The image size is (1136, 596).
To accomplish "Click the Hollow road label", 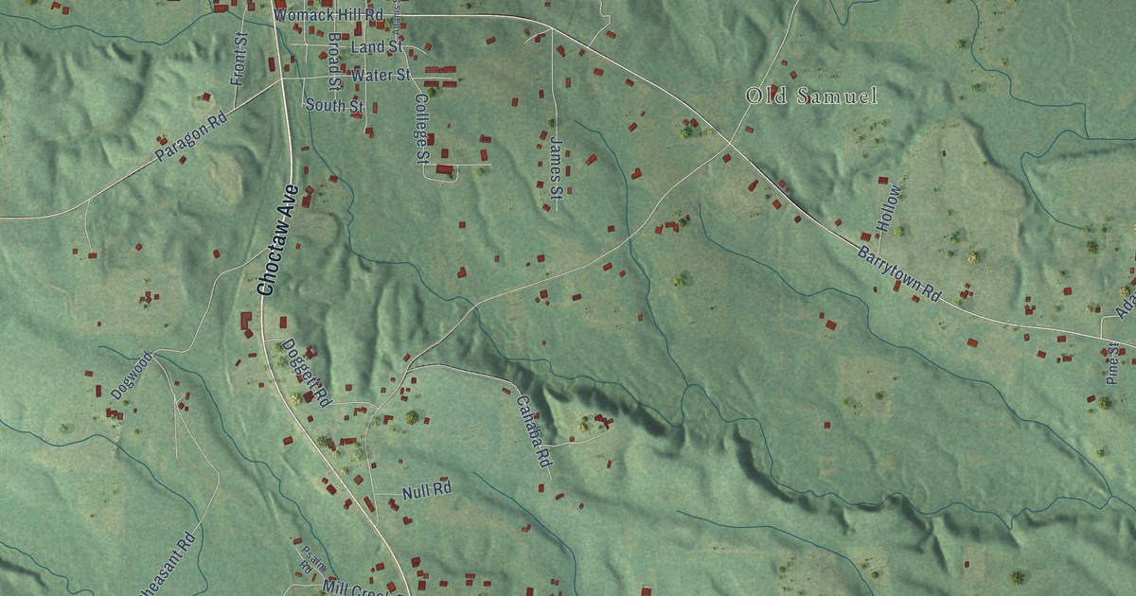I will click(889, 209).
